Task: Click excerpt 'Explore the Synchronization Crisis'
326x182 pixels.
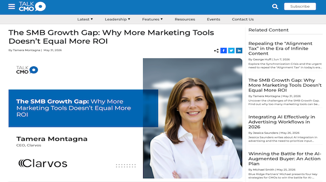Action: 285,65
